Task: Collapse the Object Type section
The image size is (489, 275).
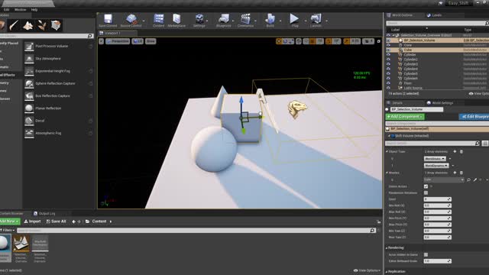Action: tap(387, 151)
